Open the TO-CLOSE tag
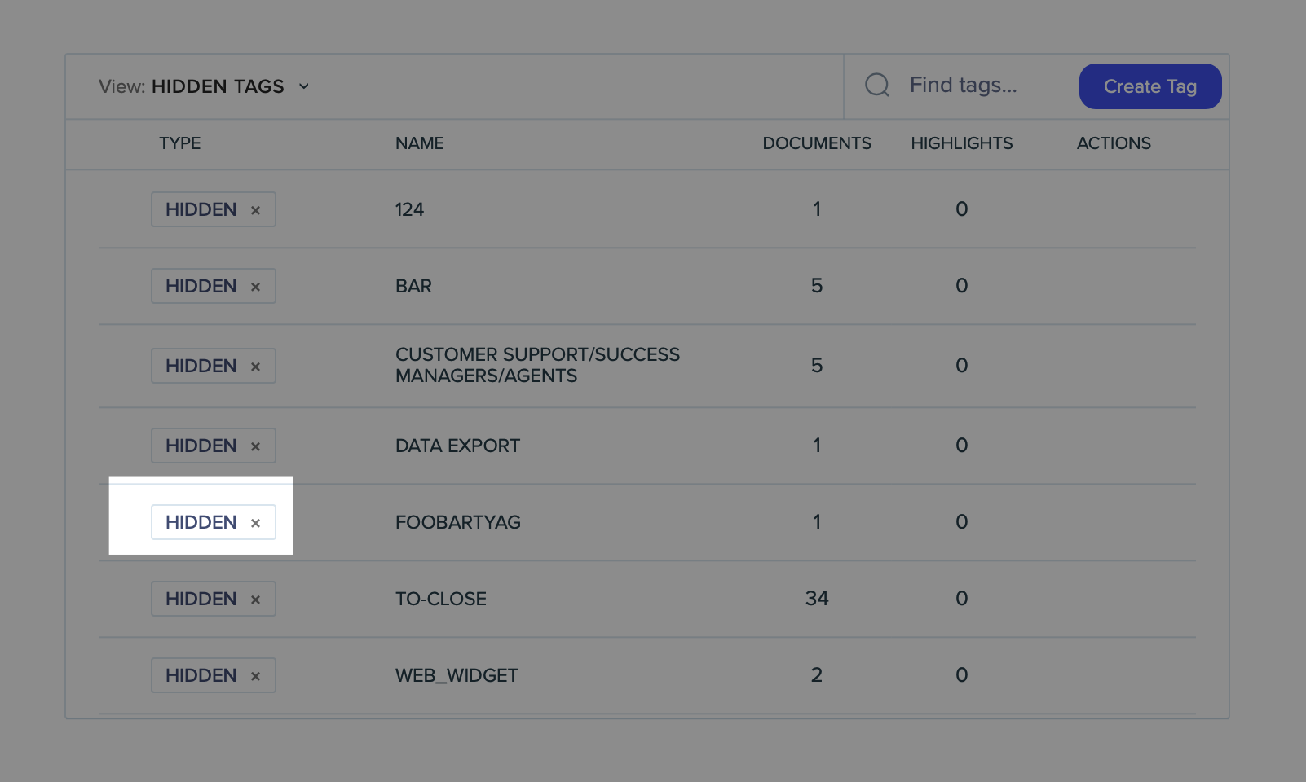 pyautogui.click(x=440, y=599)
